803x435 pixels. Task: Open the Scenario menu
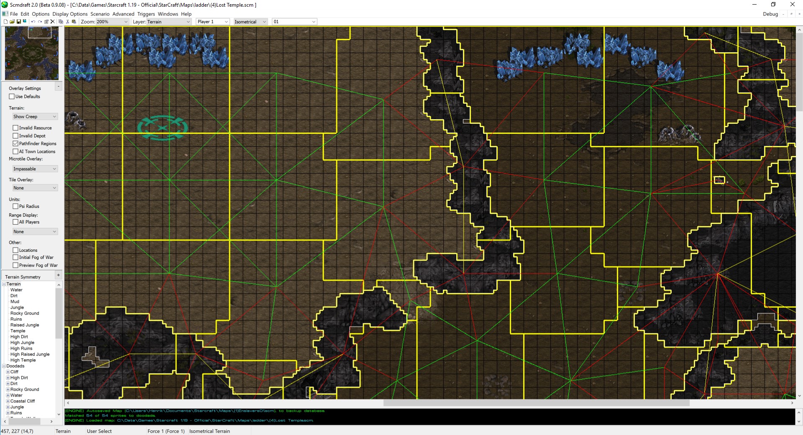(100, 14)
